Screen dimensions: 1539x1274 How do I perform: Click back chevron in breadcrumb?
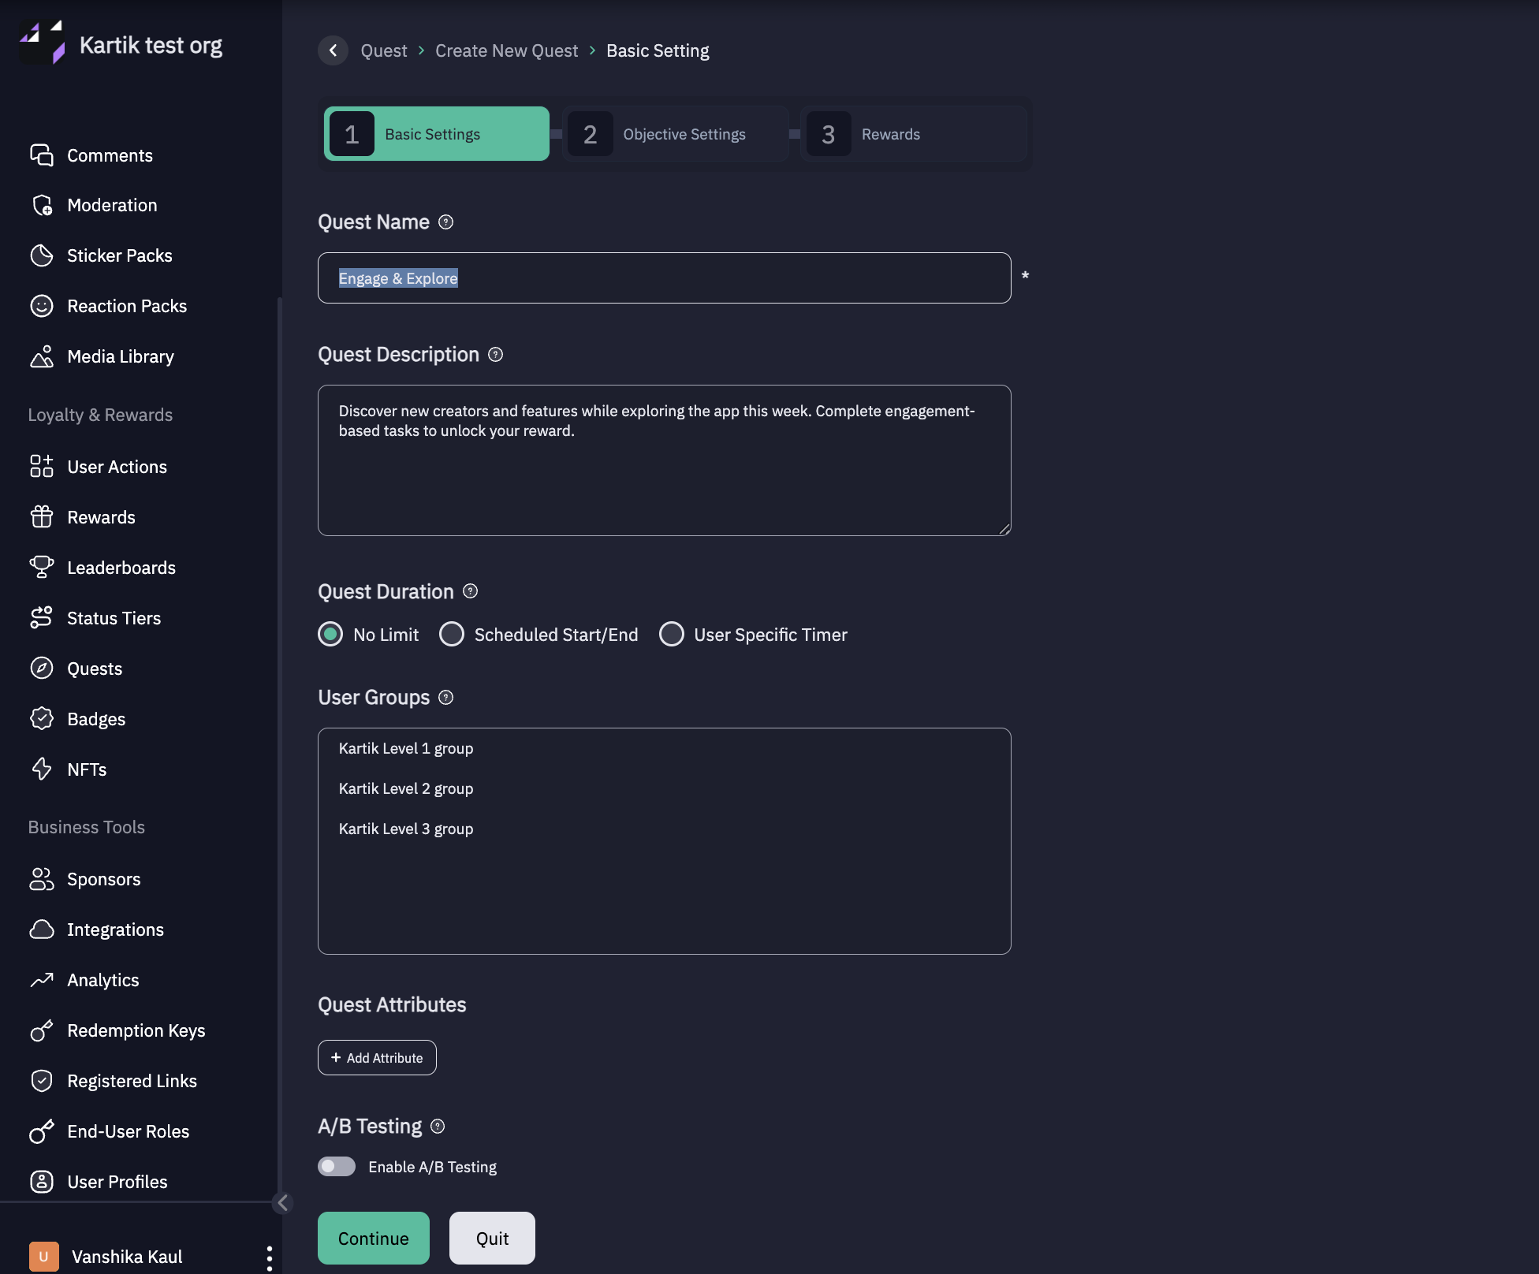pos(333,50)
